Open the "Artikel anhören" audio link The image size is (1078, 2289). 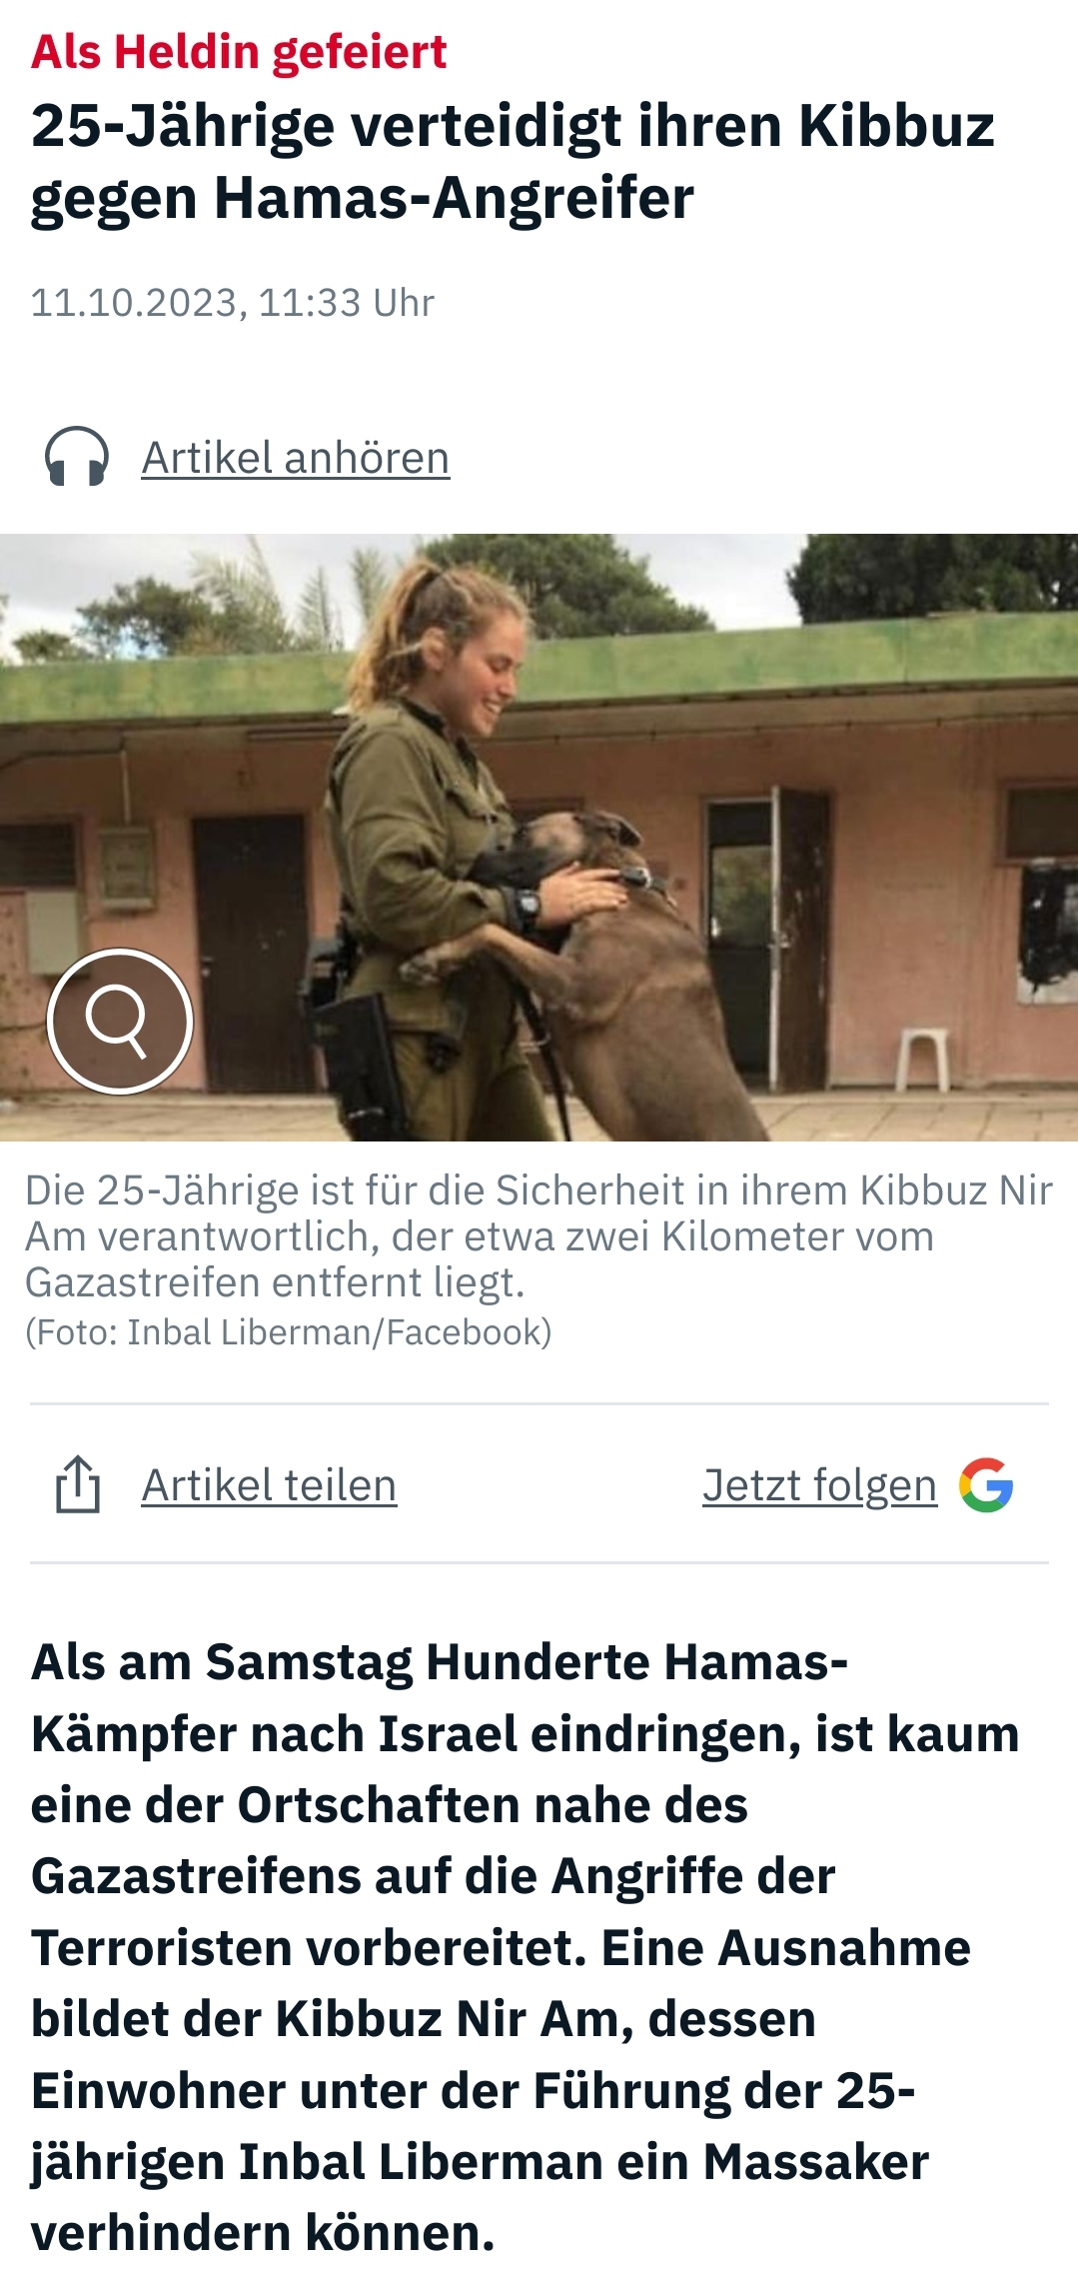click(x=296, y=458)
